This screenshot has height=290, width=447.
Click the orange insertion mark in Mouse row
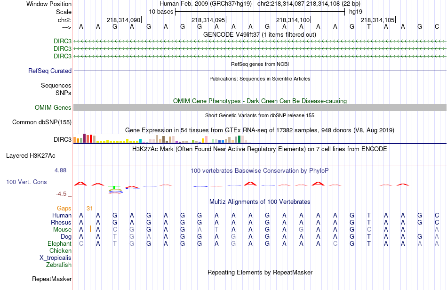[90, 229]
